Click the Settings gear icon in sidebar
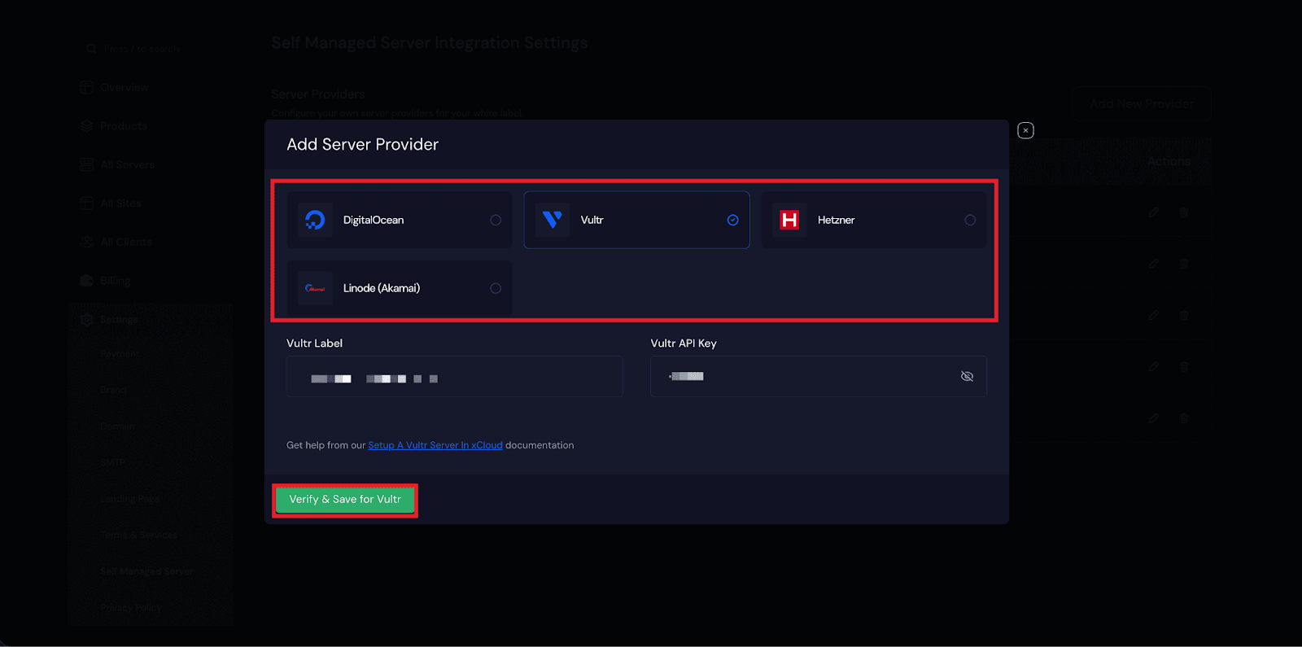 (x=87, y=320)
